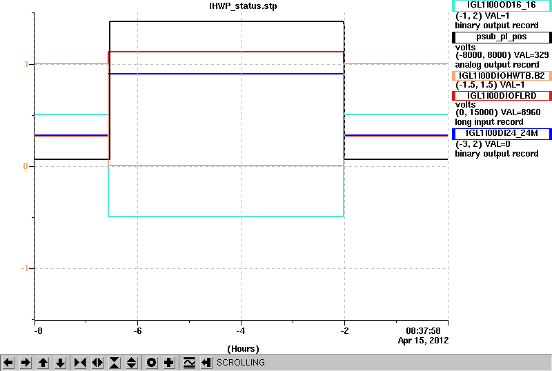Viewport: 552px width, 371px height.
Task: Click the -4 hours x-axis tick label
Action: click(x=241, y=331)
